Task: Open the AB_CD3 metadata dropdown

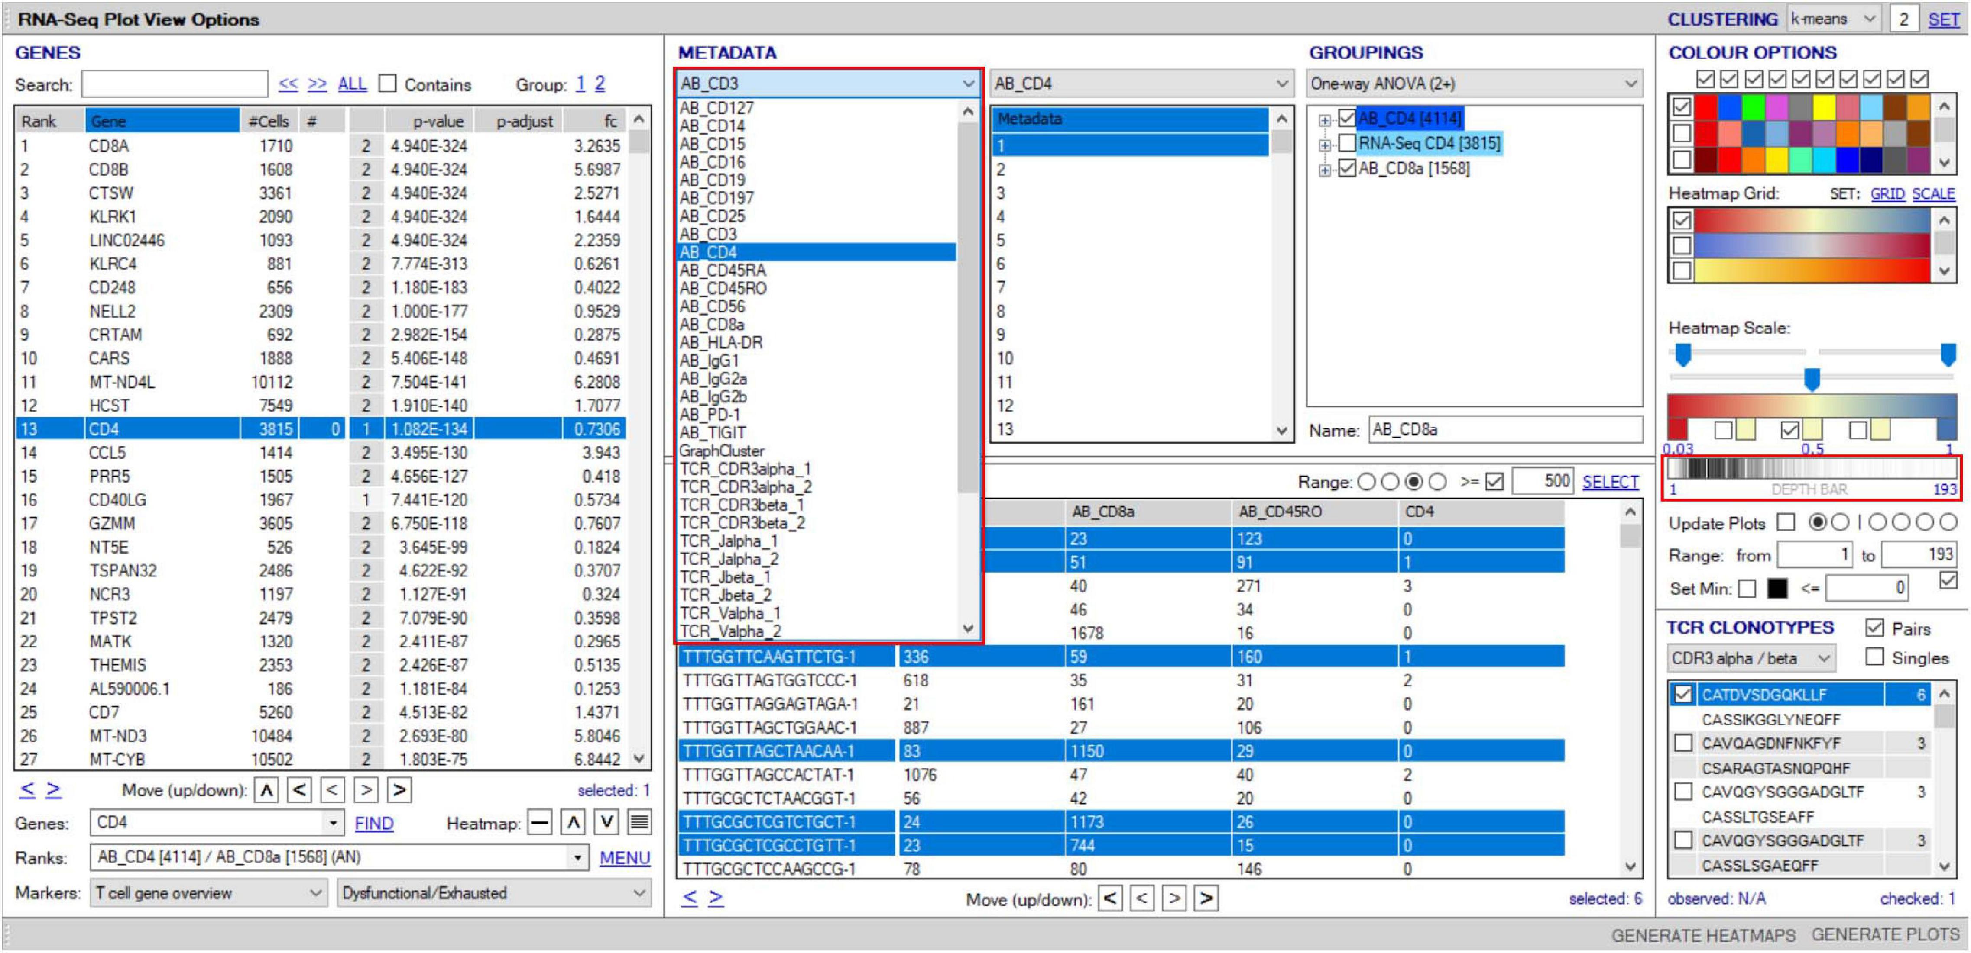Action: click(829, 83)
